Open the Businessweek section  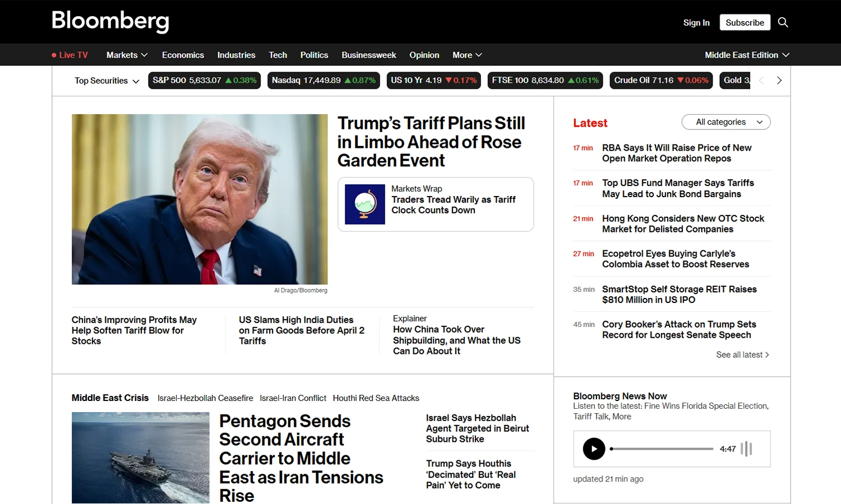[368, 55]
